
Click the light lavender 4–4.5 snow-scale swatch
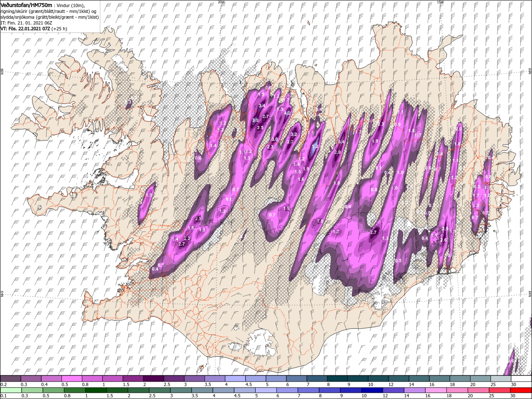coord(235,379)
